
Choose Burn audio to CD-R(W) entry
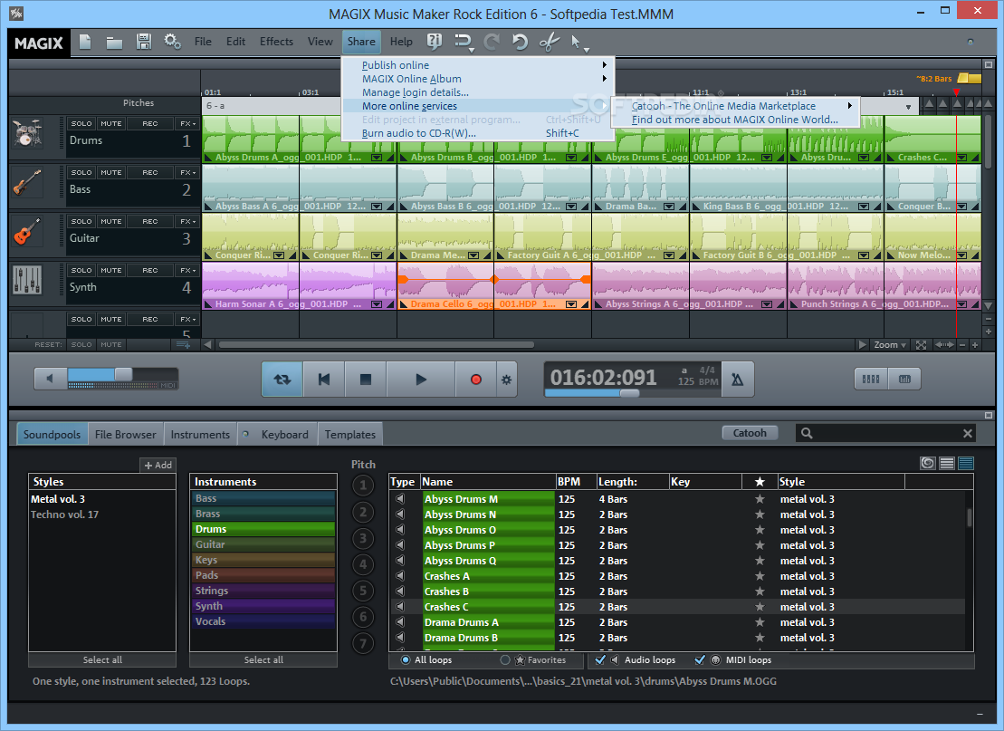pyautogui.click(x=479, y=133)
